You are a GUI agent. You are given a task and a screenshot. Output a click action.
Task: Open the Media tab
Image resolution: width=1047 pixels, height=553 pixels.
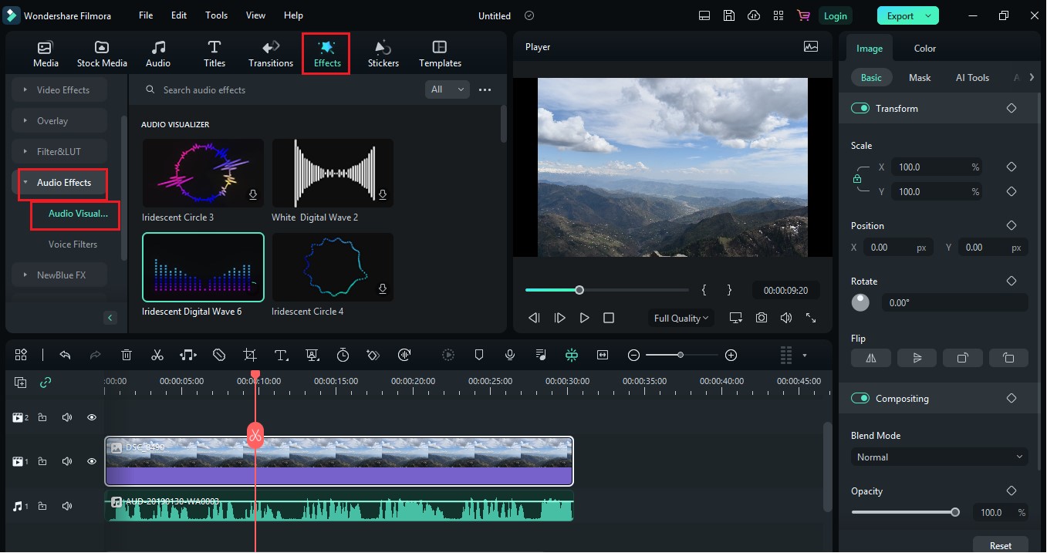tap(46, 54)
